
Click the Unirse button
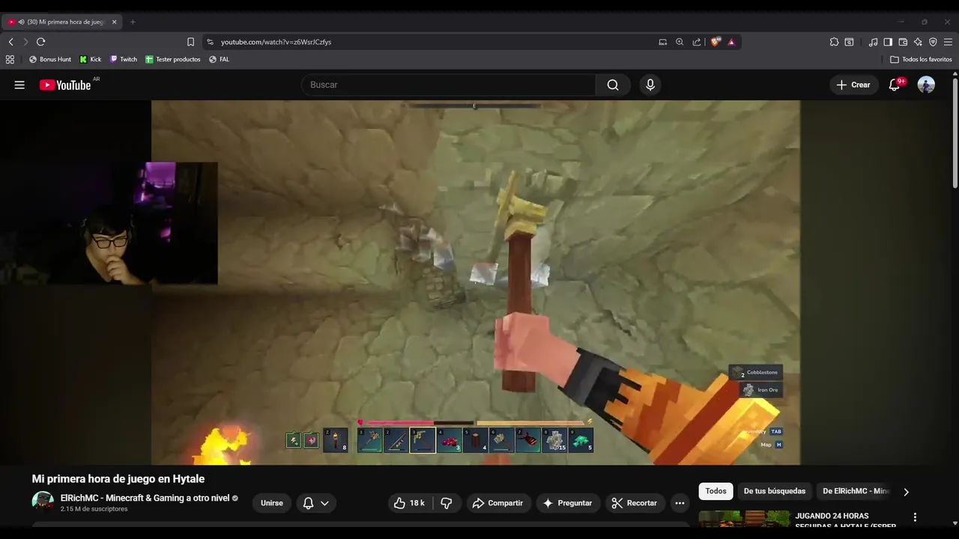(271, 503)
